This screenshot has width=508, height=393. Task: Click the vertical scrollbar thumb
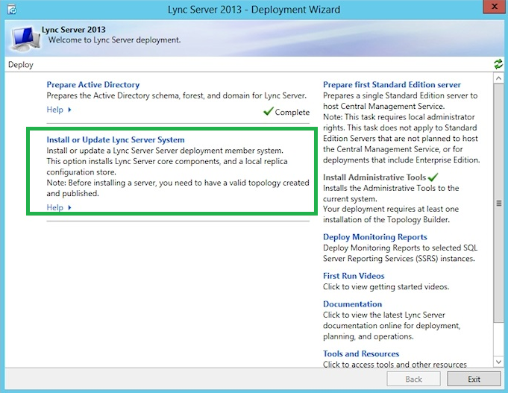click(x=498, y=203)
